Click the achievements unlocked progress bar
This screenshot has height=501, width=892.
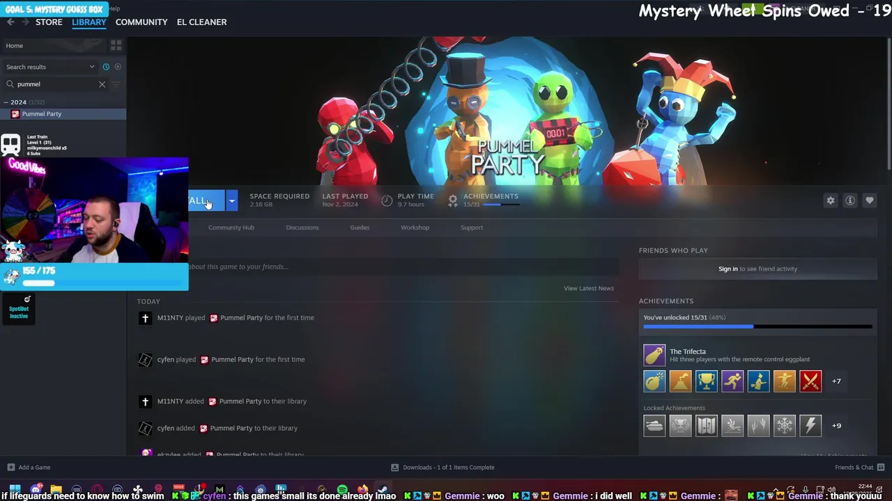tap(758, 326)
